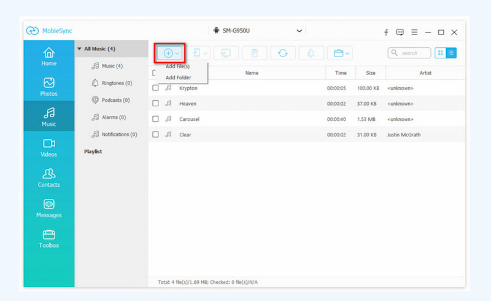Check the box next to Krypton
The width and height of the screenshot is (491, 301).
[156, 88]
